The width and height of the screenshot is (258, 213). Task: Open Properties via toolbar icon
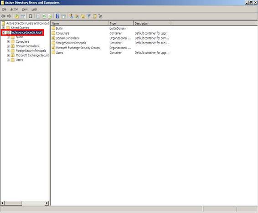pyautogui.click(x=38, y=16)
